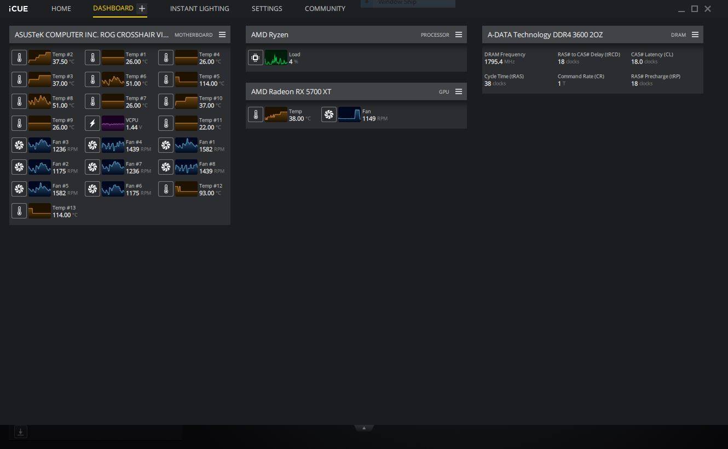Click the Temp #7 thermometer icon

[93, 101]
